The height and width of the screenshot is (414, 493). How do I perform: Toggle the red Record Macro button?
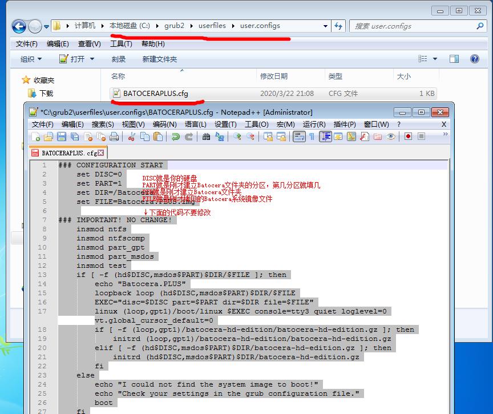coord(408,136)
